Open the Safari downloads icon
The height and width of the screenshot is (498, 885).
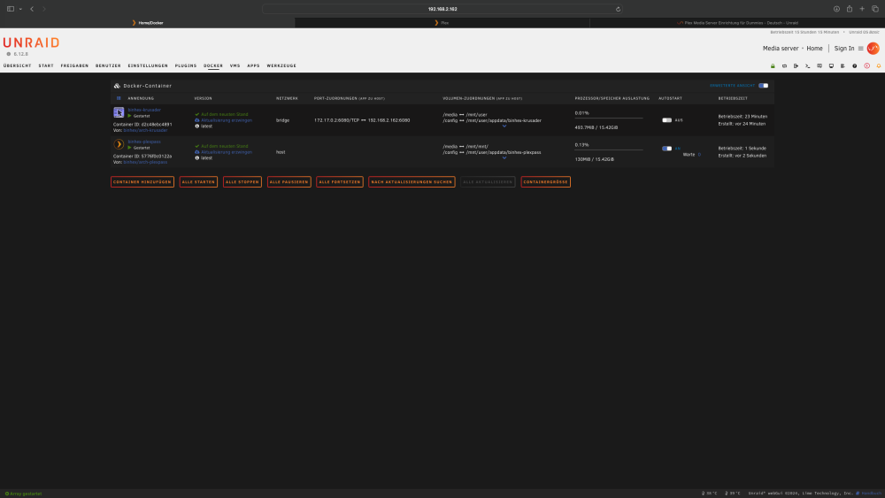(x=836, y=9)
